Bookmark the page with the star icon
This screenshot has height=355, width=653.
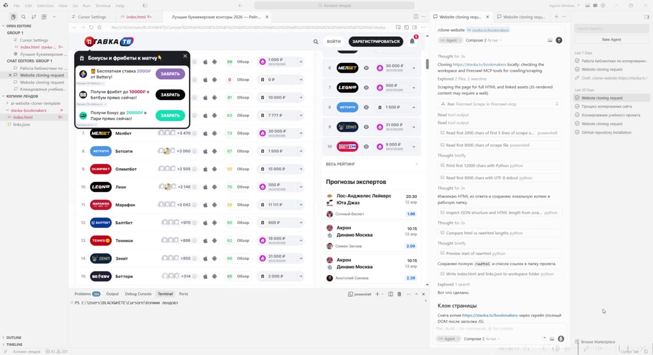tap(99, 28)
